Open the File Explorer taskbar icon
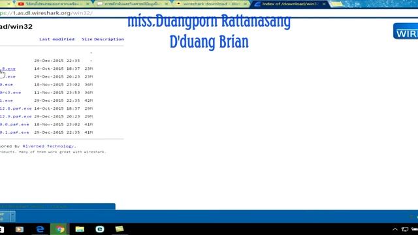This screenshot has width=418, height=235. (80, 229)
